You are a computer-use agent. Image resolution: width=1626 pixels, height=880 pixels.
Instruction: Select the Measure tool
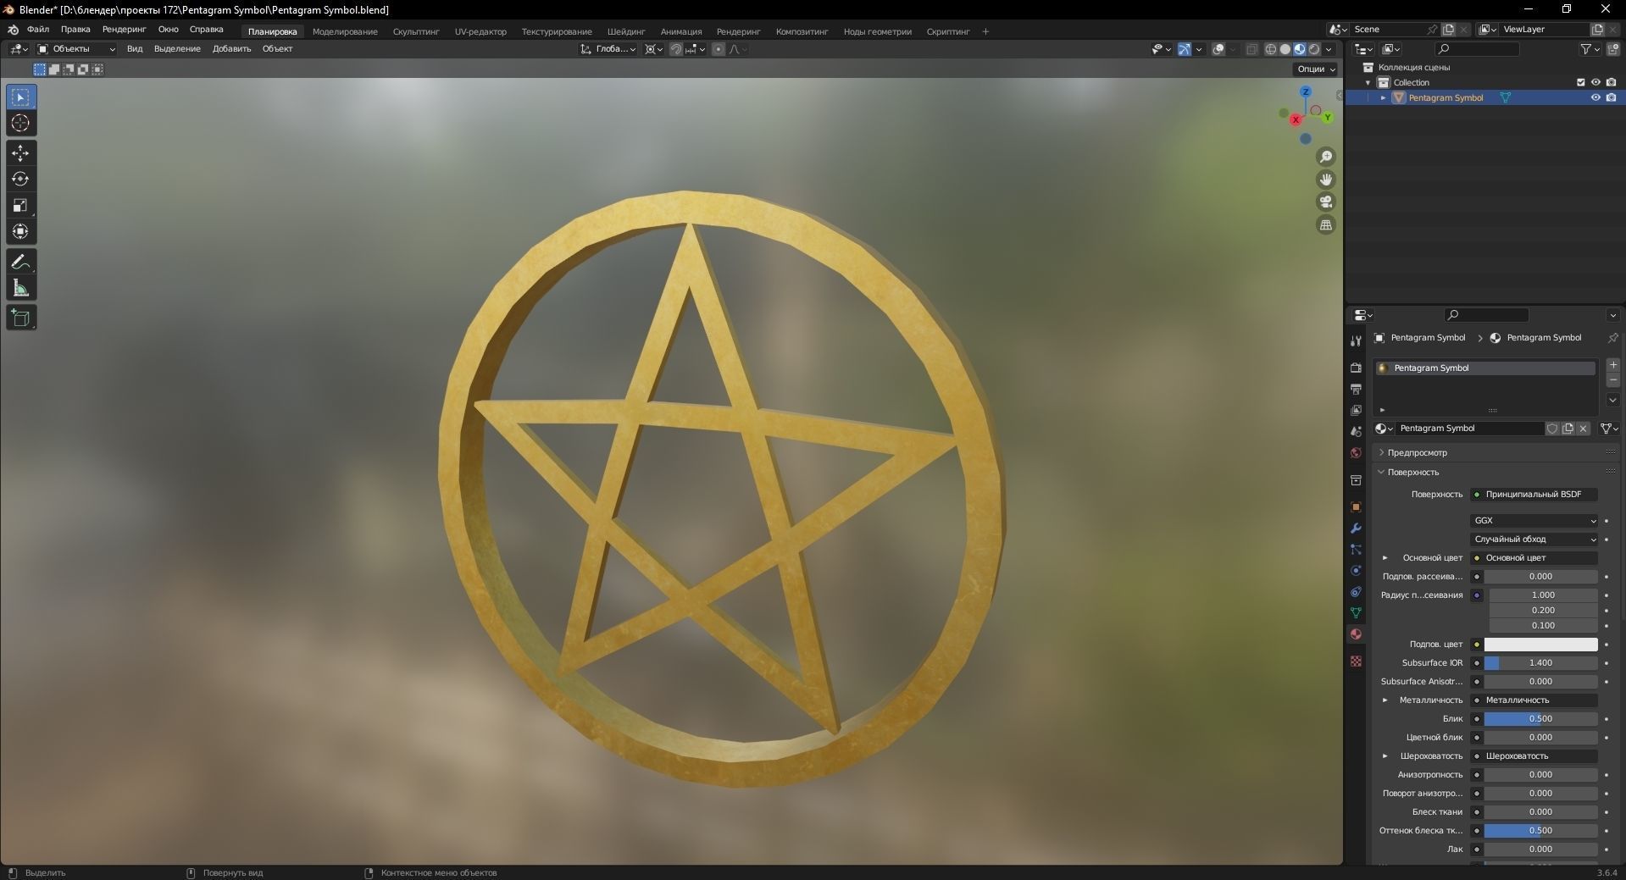(x=20, y=289)
